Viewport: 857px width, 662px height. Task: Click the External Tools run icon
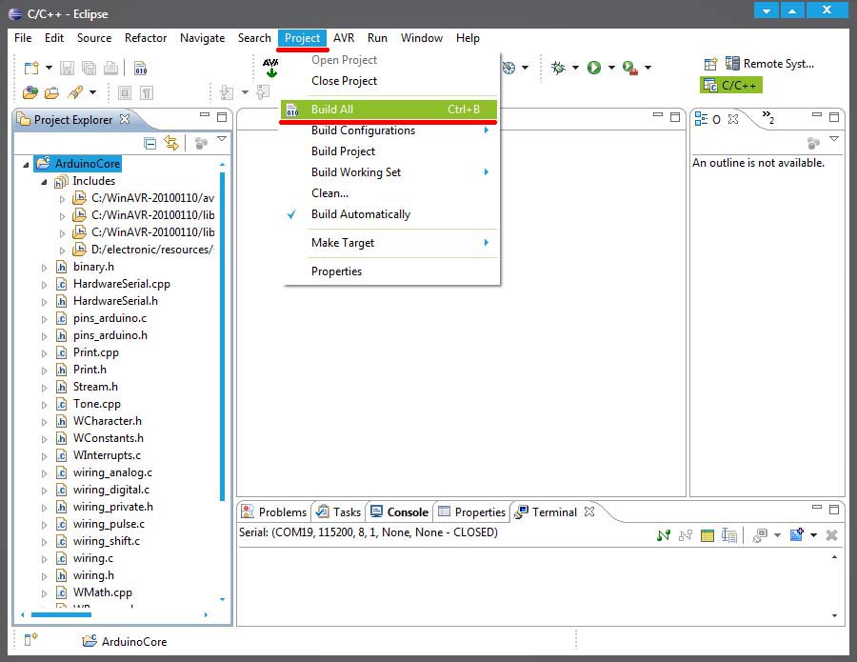click(x=630, y=68)
